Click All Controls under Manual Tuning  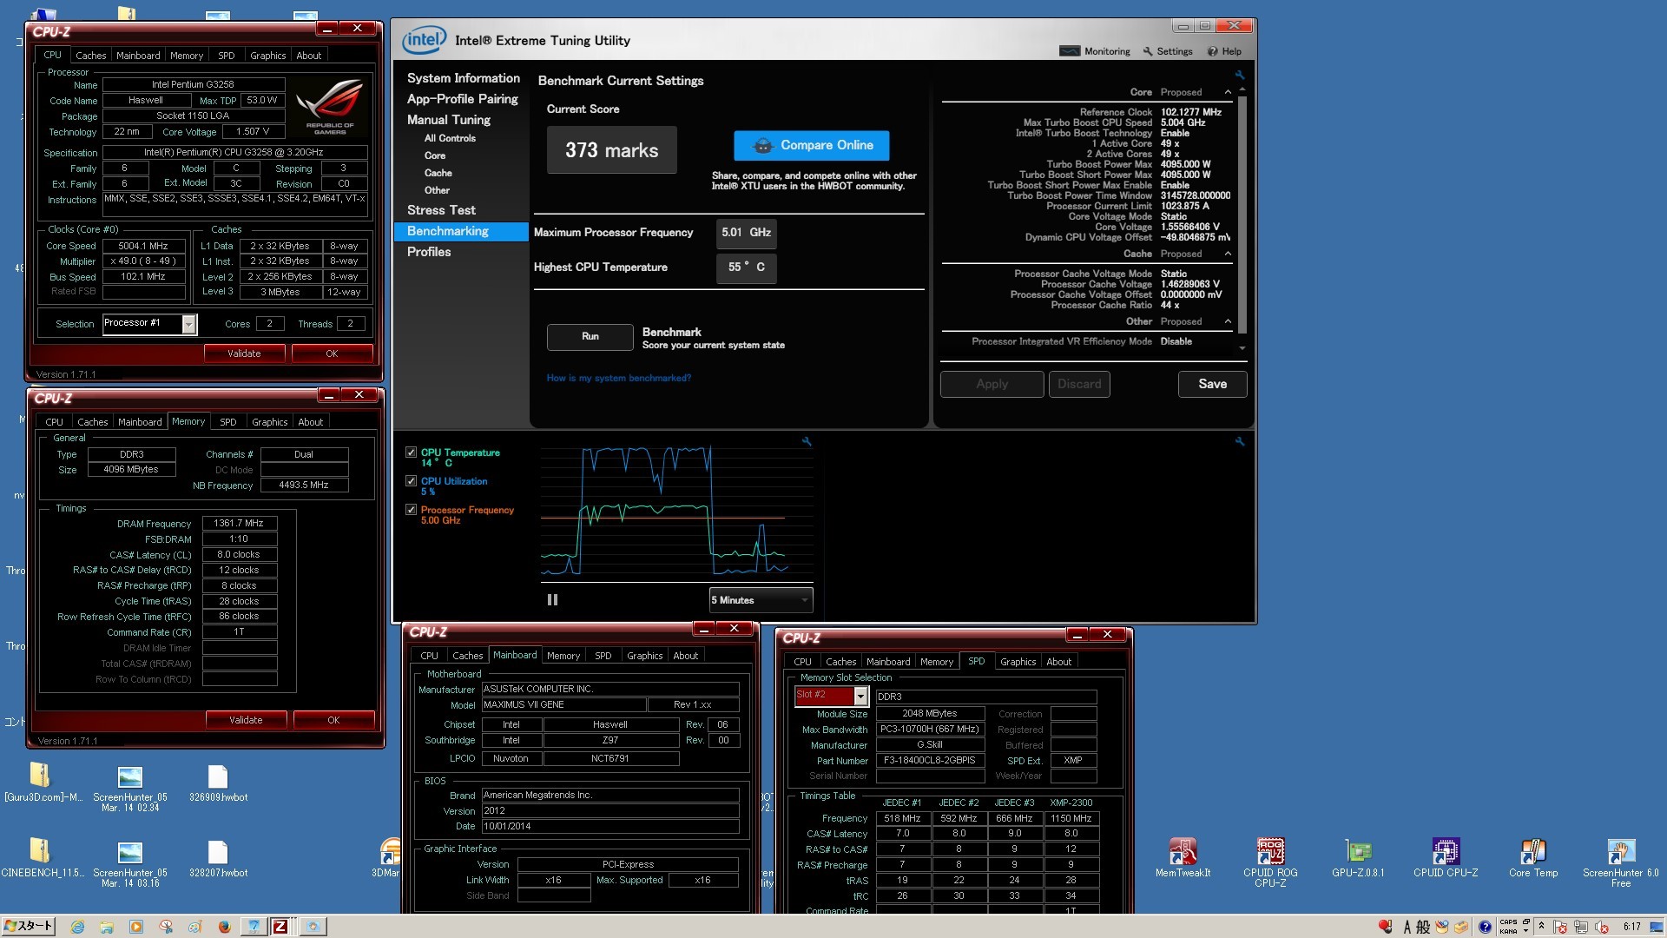click(450, 138)
